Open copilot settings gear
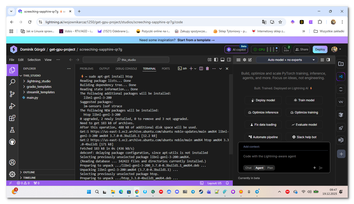Screen dimensions: 354x204 tap(244, 60)
